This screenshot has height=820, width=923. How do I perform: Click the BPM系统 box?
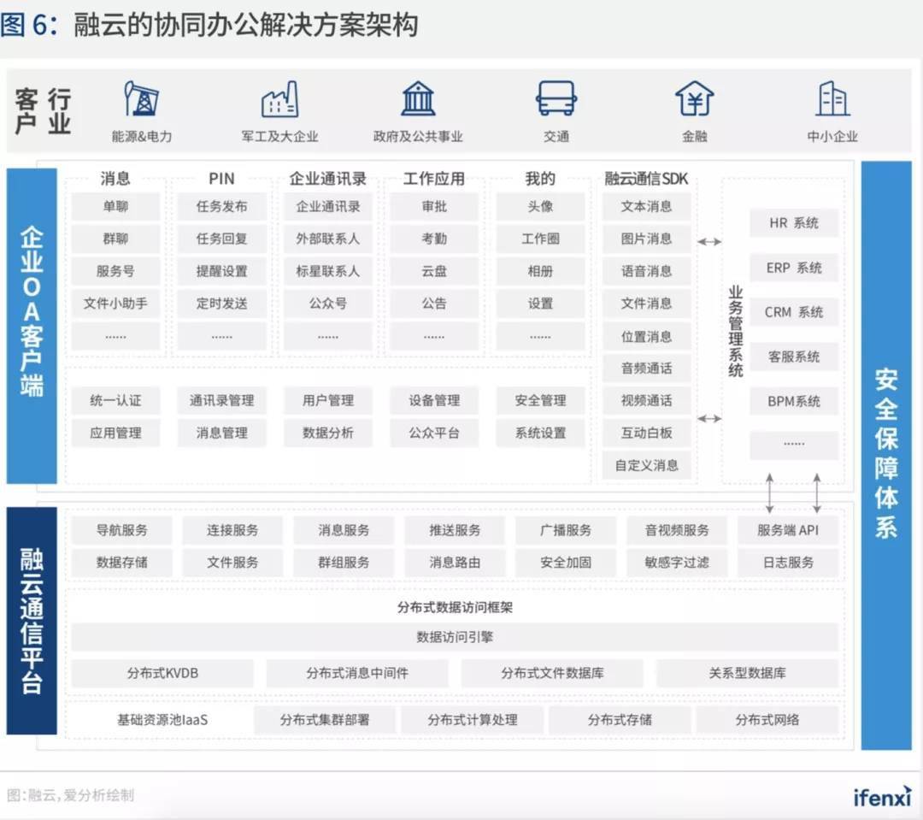click(x=794, y=401)
